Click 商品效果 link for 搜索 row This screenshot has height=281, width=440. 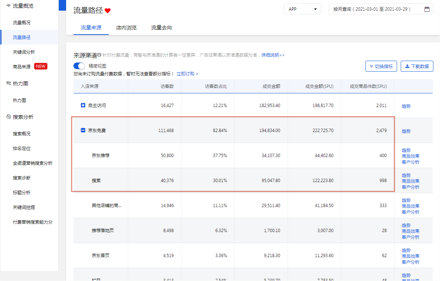(411, 181)
